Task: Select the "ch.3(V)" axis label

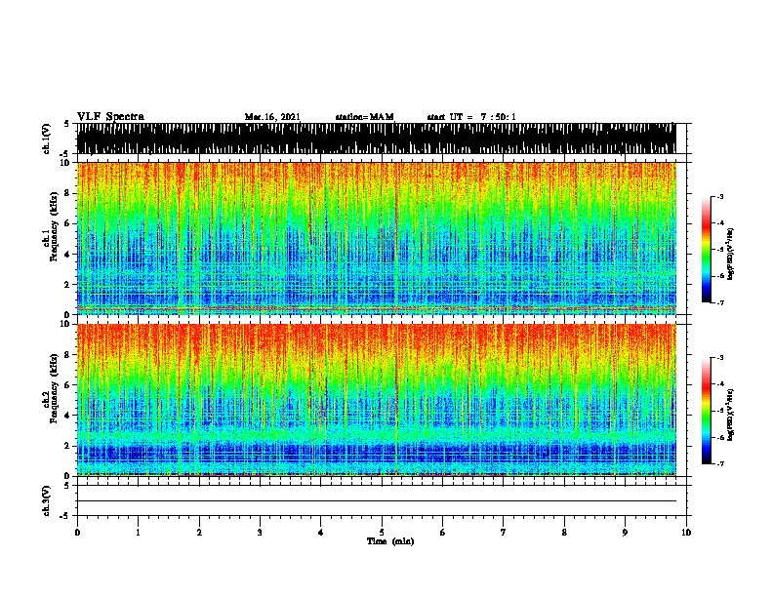Action: pos(46,501)
